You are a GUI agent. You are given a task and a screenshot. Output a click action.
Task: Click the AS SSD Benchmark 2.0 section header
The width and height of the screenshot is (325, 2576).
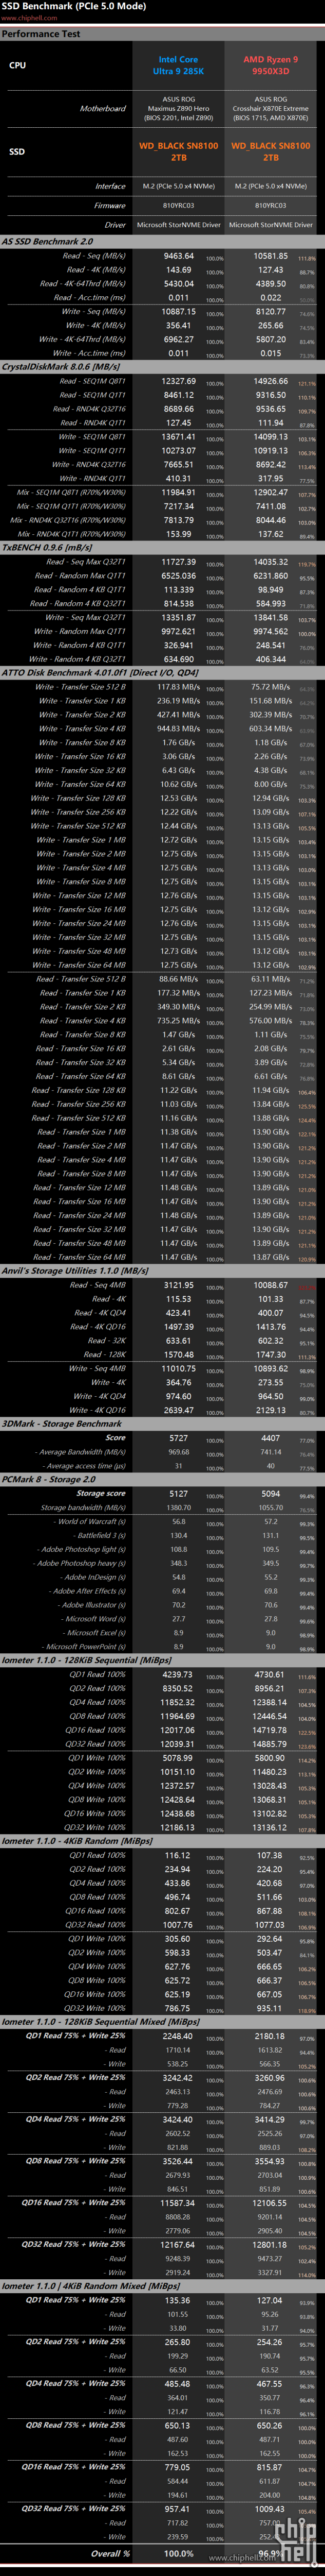pos(48,241)
